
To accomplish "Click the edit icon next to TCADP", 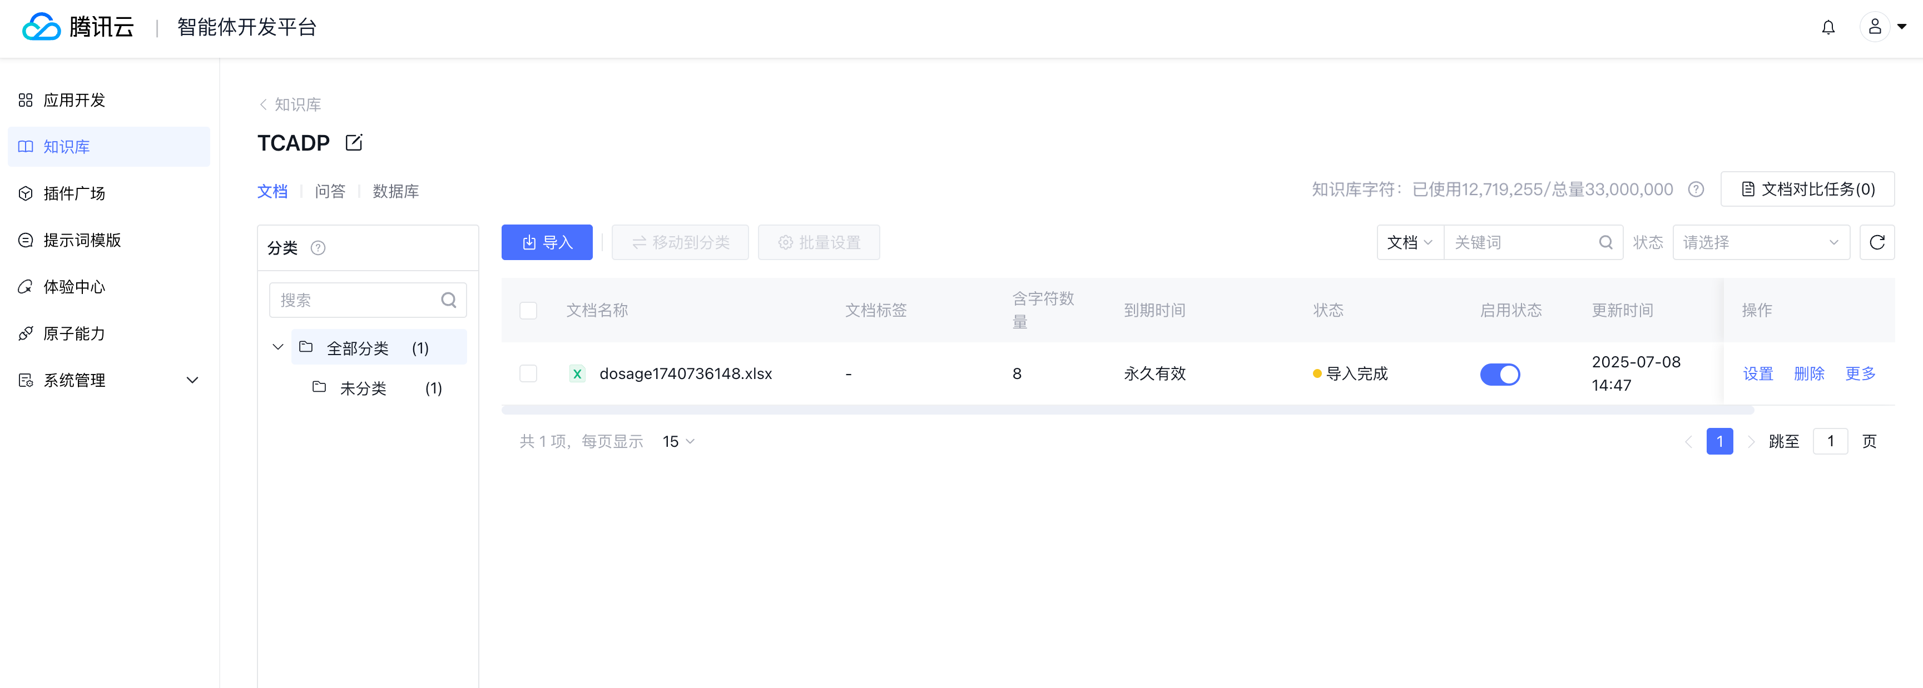I will tap(354, 142).
